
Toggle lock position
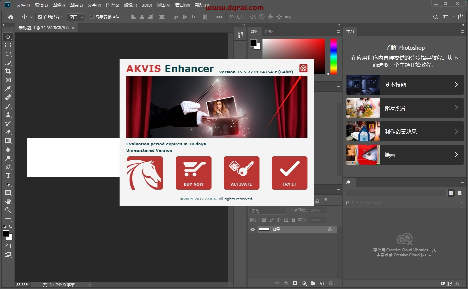click(278, 220)
